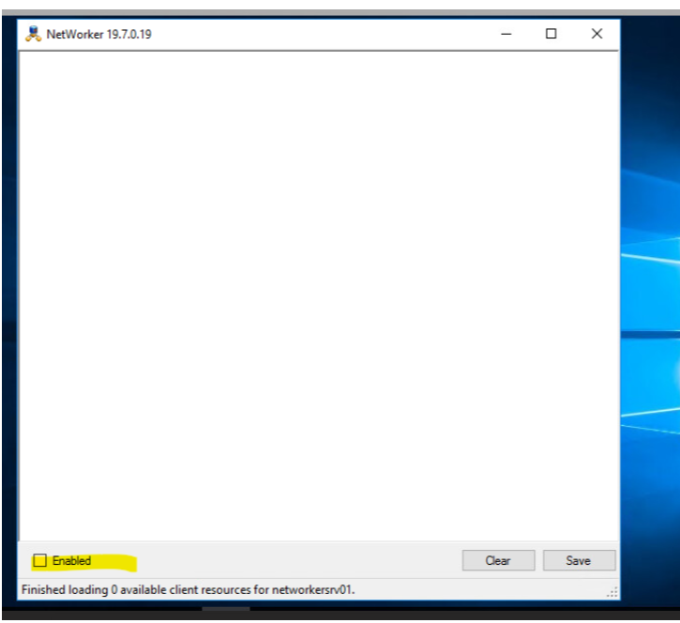
Task: Minimize the NetWorker window
Action: click(506, 34)
